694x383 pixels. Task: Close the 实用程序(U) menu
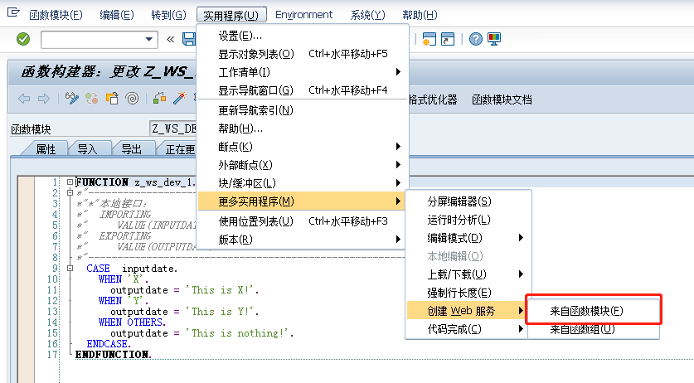pyautogui.click(x=231, y=15)
